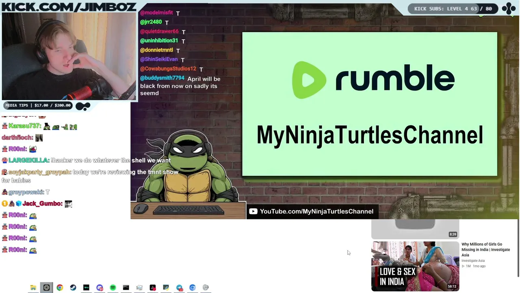Click the MyNinjaTurtlesChannel text on Rumble card
Viewport: 520px width, 293px height.
[x=370, y=135]
